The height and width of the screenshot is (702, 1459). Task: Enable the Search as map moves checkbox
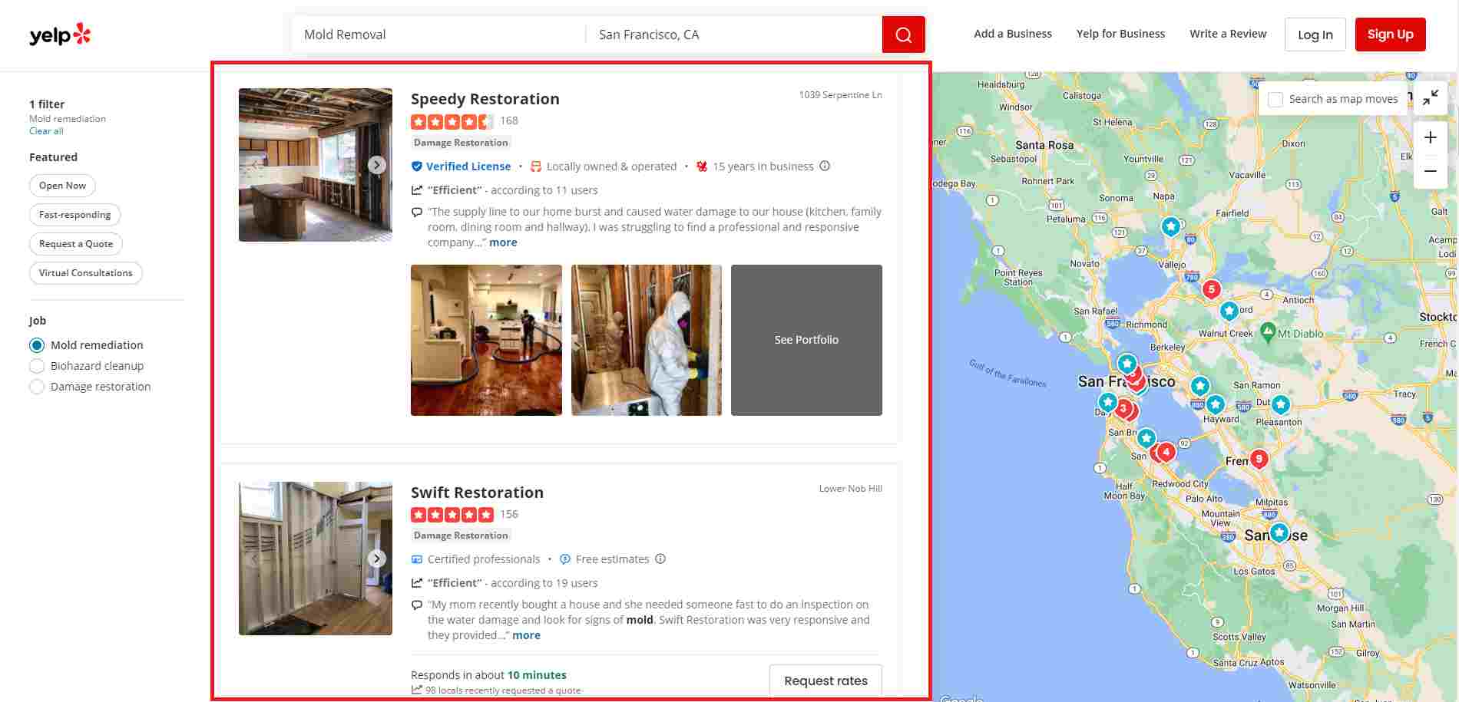pos(1276,99)
